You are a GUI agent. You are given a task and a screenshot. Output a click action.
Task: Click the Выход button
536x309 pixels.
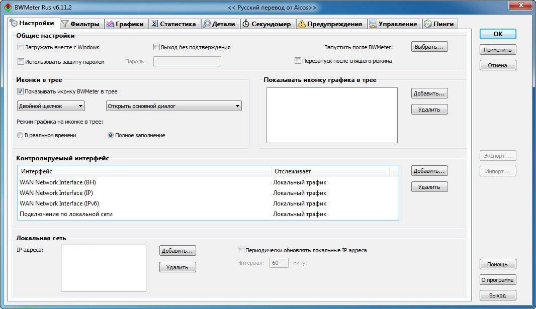pyautogui.click(x=498, y=295)
